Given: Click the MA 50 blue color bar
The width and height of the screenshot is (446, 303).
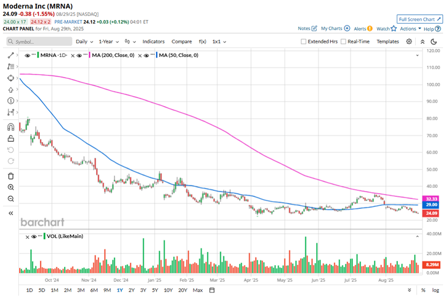Looking at the screenshot, I should (157, 55).
